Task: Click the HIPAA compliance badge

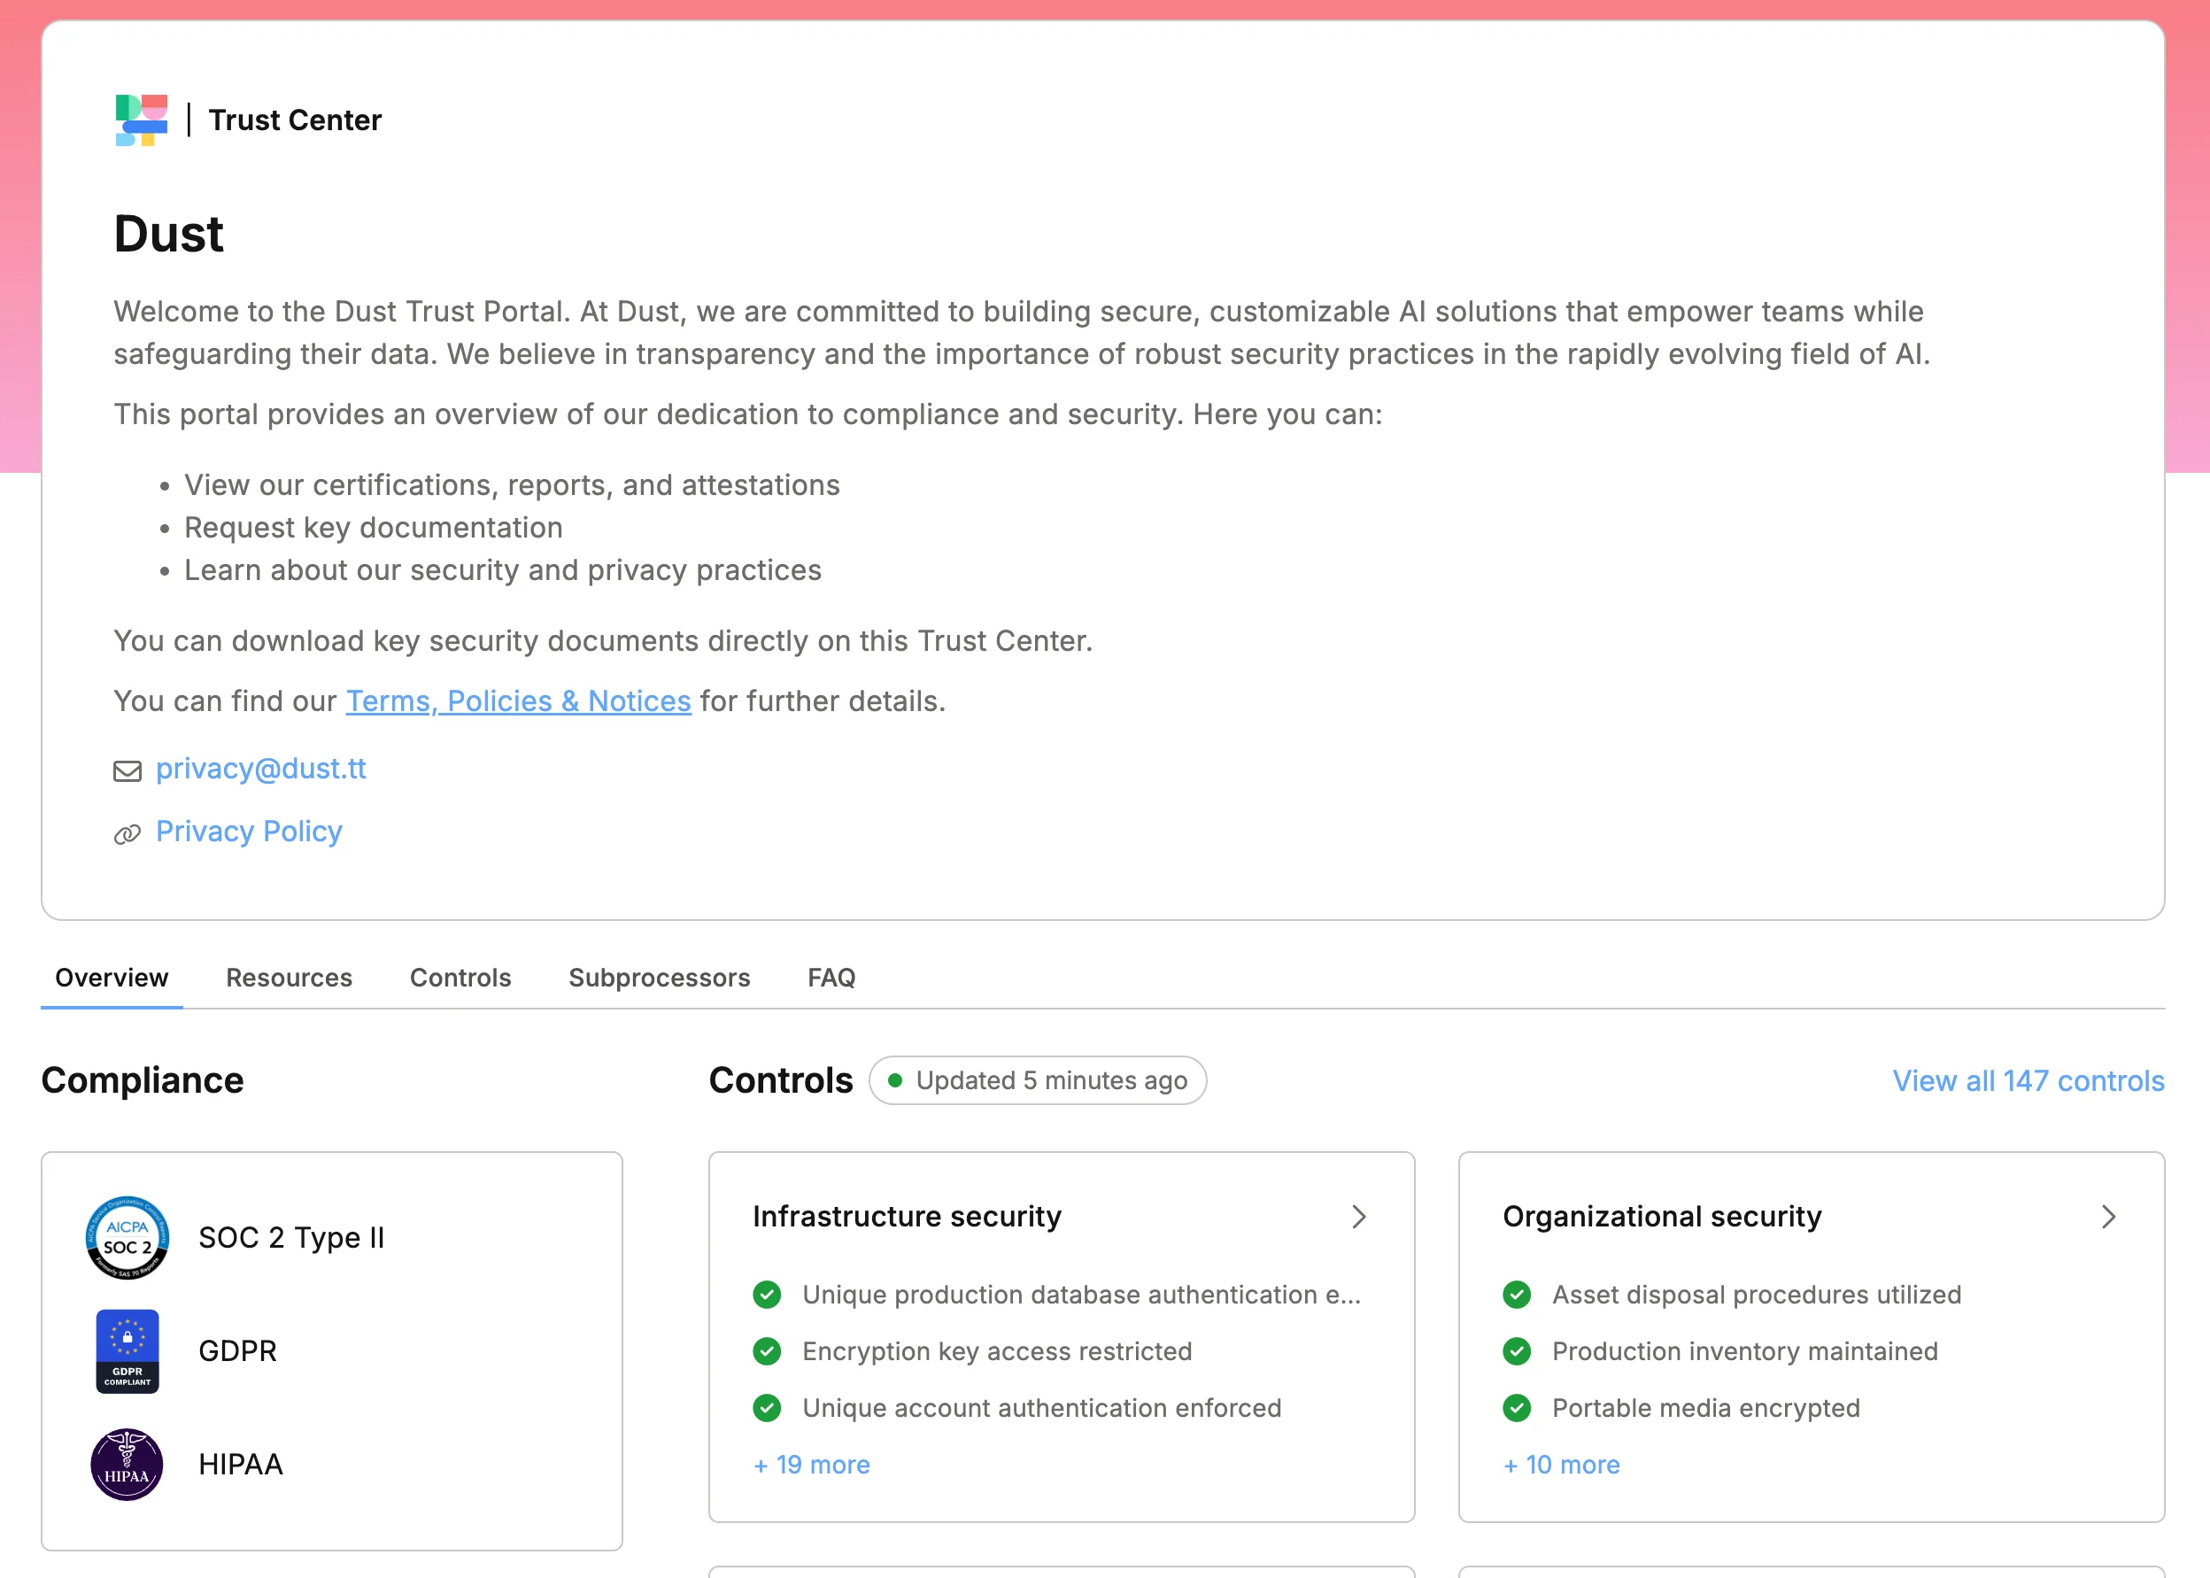Action: point(127,1465)
